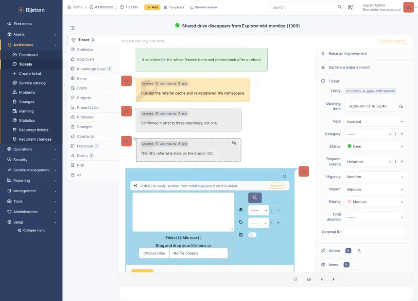418x301 pixels.
Task: Click the yellow Add button
Action: point(153,7)
